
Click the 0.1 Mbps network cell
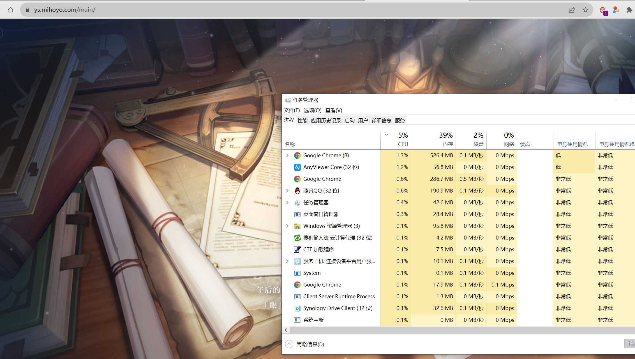click(x=502, y=285)
